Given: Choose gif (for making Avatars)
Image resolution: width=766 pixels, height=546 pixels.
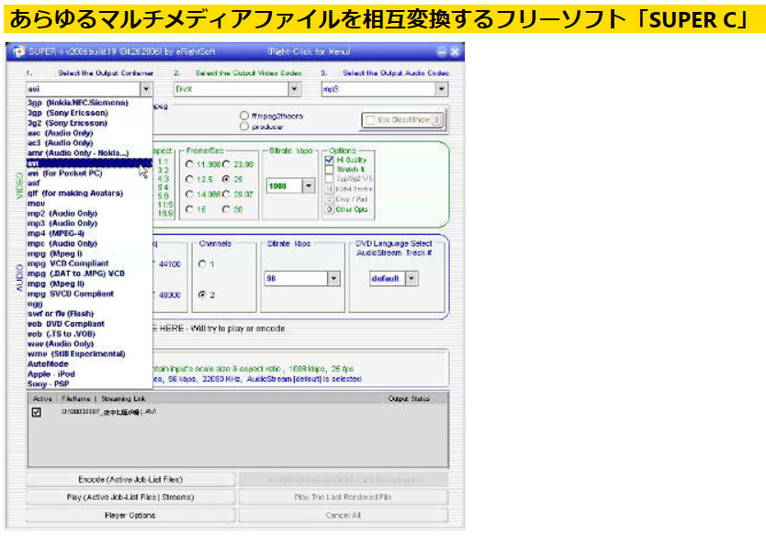Looking at the screenshot, I should pos(75,194).
